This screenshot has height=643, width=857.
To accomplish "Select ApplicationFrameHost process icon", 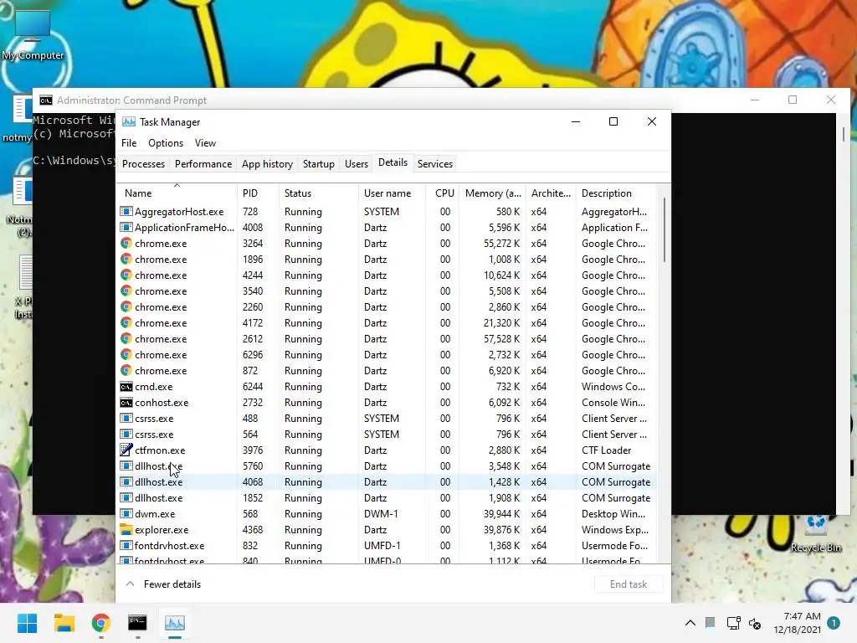I will [126, 227].
